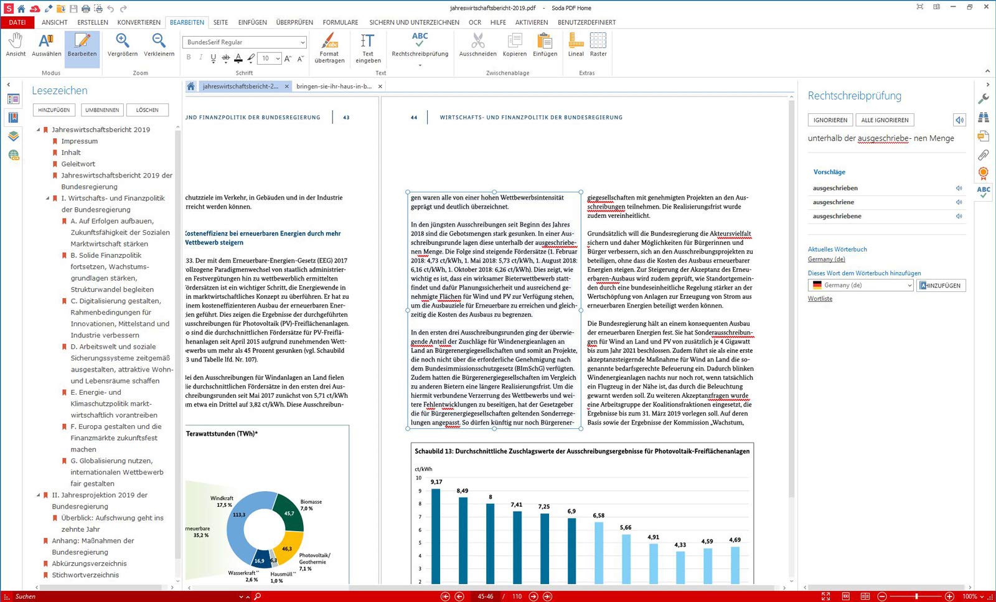Collapse the Jahreswirtschaftsbericht 2019 bookmark tree
The height and width of the screenshot is (602, 996).
[38, 130]
